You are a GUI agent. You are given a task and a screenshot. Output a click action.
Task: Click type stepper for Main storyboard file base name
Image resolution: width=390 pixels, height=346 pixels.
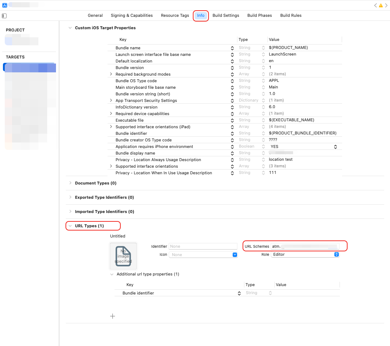pyautogui.click(x=263, y=87)
